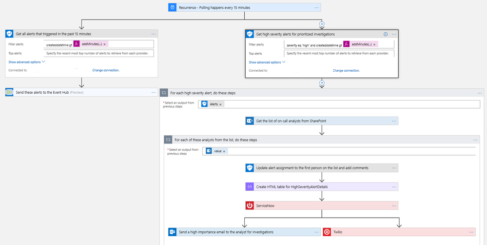Click the Twilio action icon

327,232
